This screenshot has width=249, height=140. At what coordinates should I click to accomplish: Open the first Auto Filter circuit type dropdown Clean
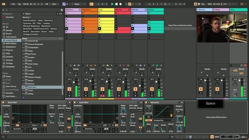[35, 125]
